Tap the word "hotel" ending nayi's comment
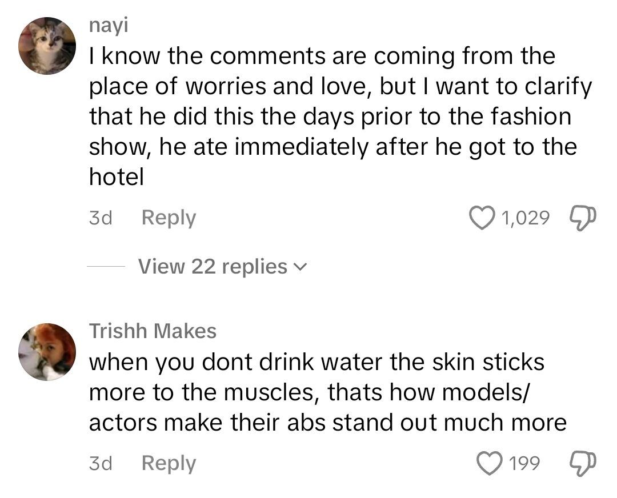Screen dimensions: 617x498 tap(117, 178)
